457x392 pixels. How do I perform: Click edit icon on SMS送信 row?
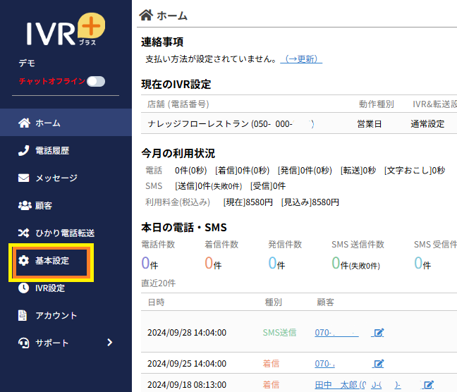click(x=379, y=333)
